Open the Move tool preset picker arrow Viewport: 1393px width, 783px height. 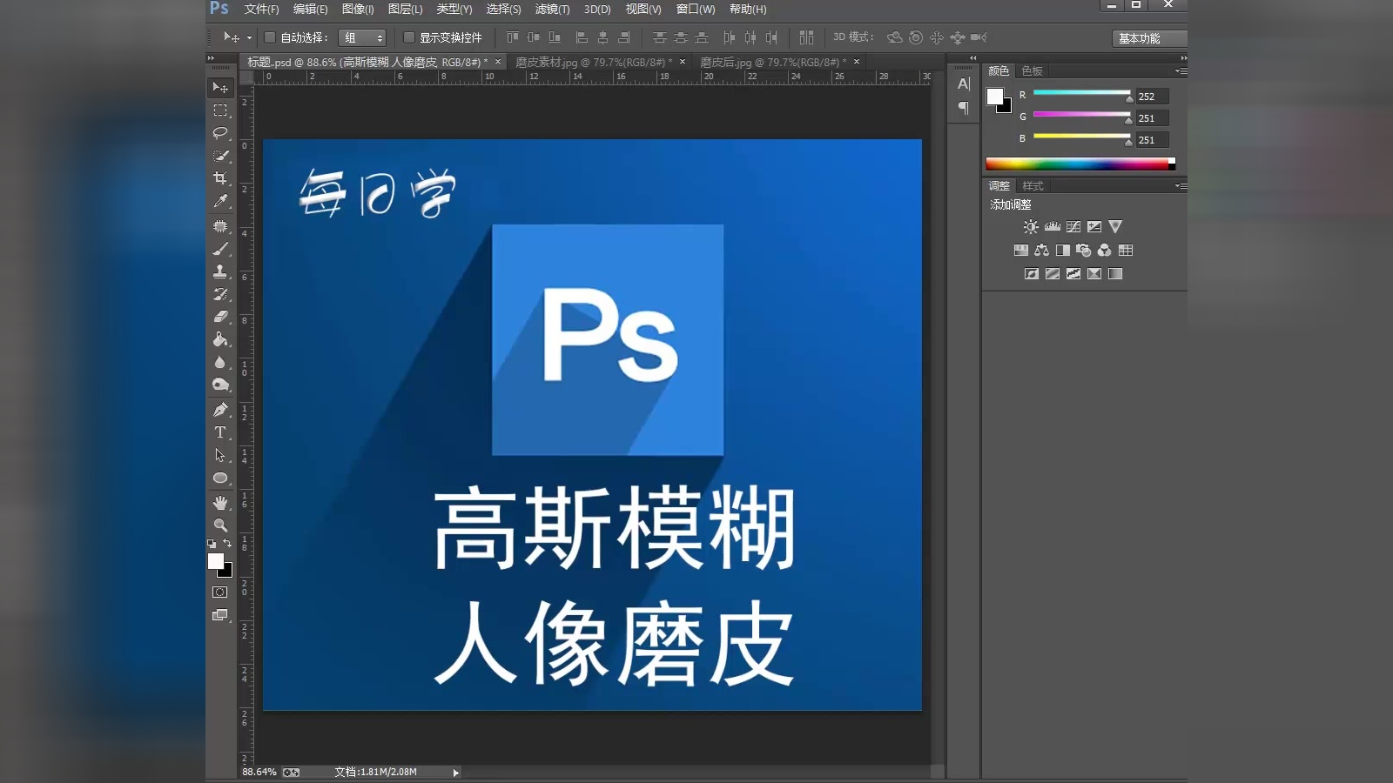[x=249, y=37]
